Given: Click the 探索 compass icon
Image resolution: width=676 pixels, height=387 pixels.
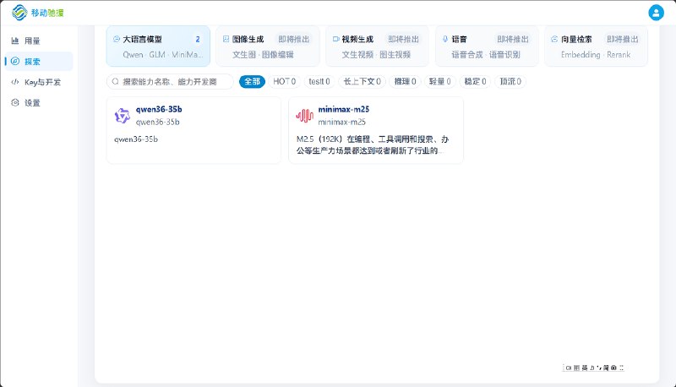Looking at the screenshot, I should coord(15,61).
